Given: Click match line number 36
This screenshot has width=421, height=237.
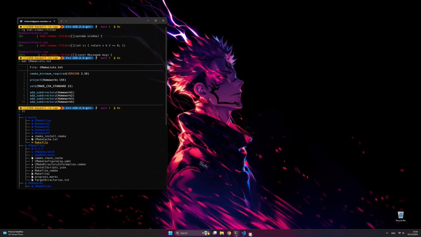Looking at the screenshot, I should coord(20,46).
